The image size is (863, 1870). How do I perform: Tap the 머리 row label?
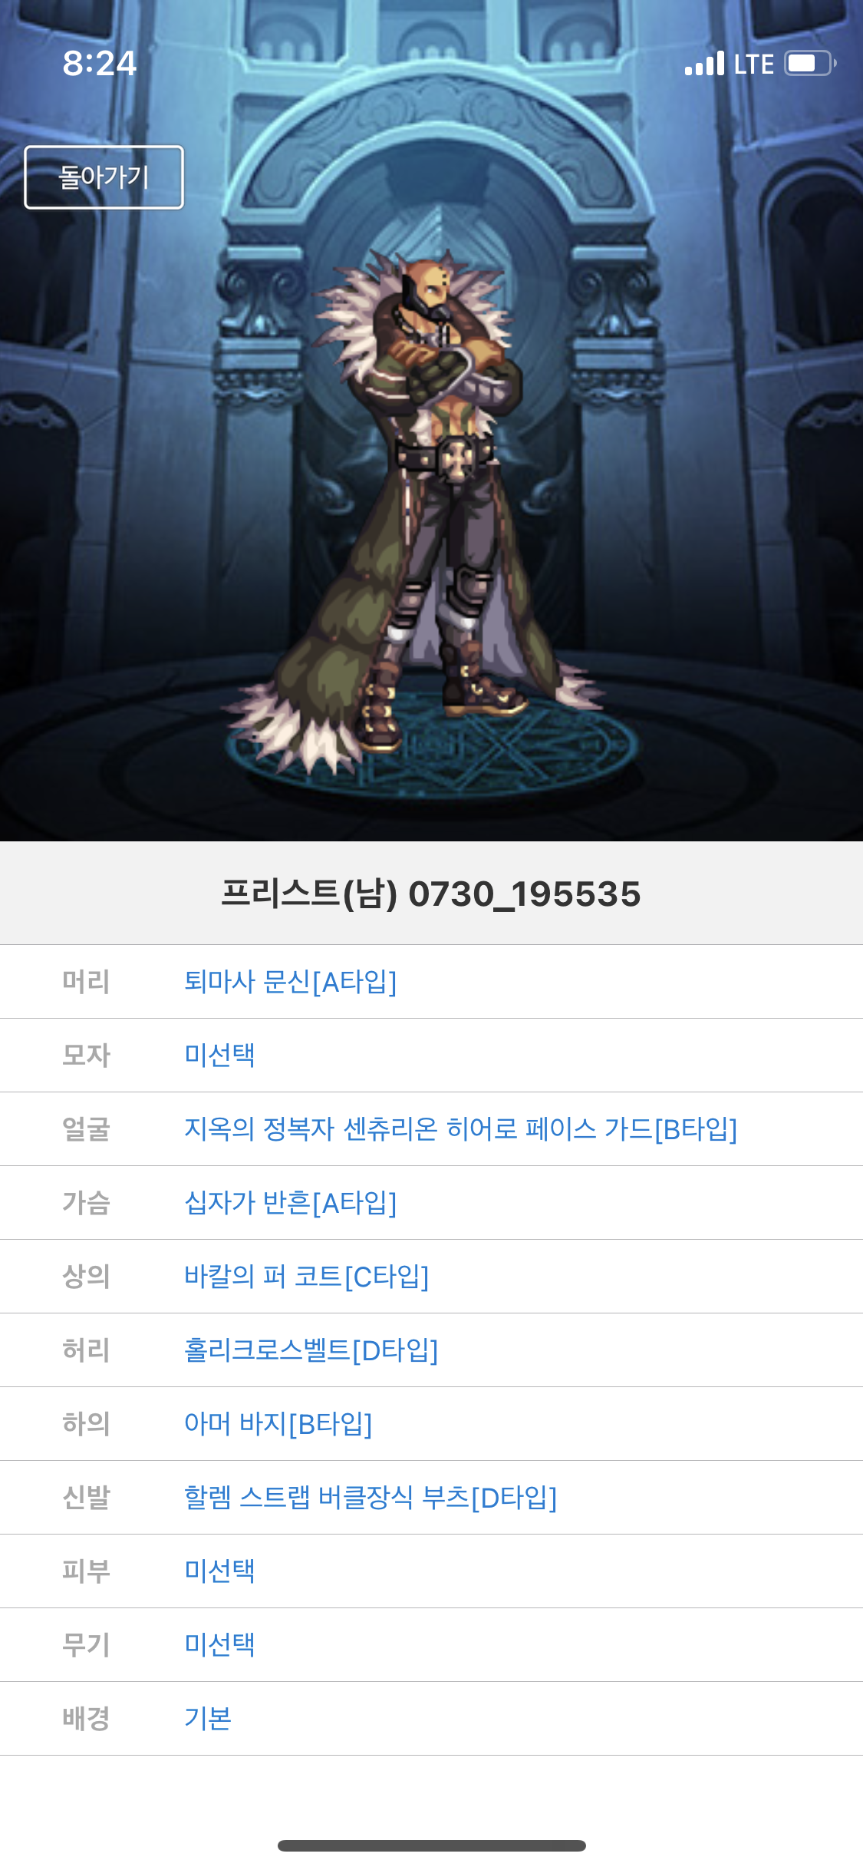coord(86,982)
